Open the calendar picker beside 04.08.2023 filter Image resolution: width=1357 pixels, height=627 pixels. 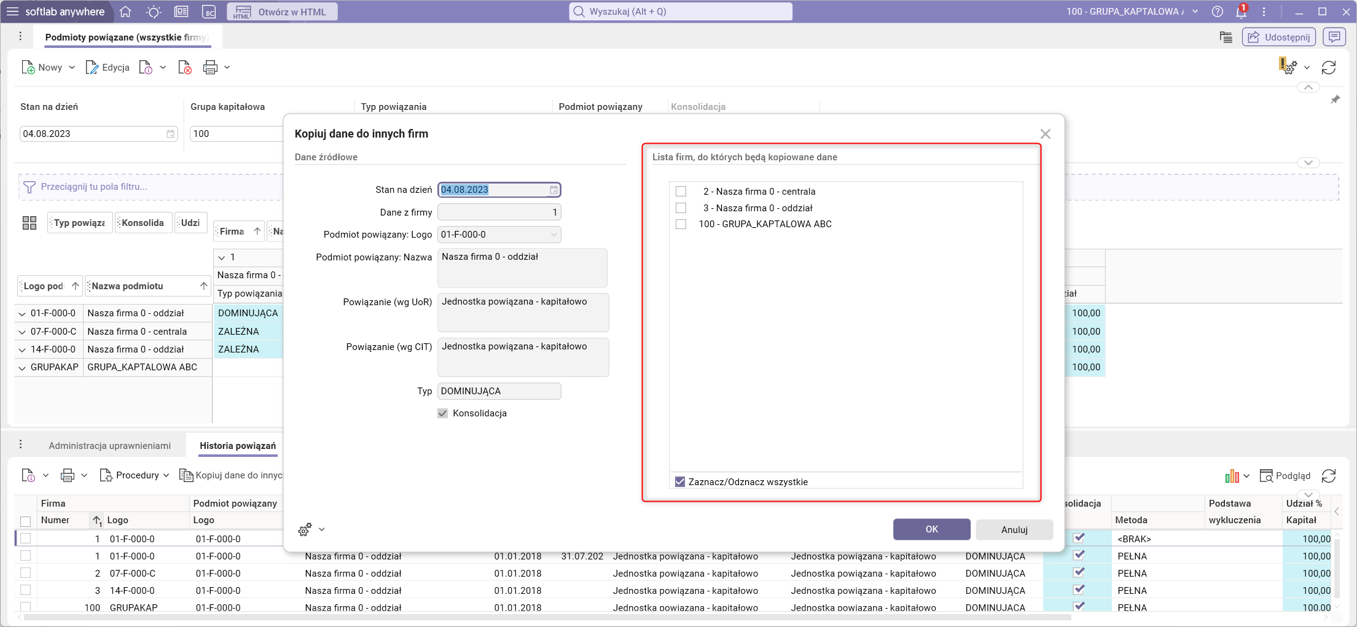pyautogui.click(x=170, y=134)
